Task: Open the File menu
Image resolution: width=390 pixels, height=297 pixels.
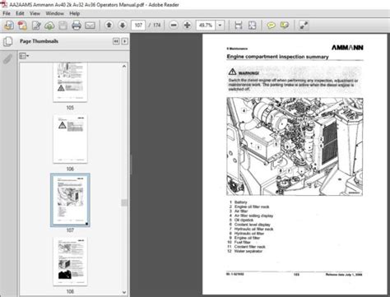Action: 7,13
